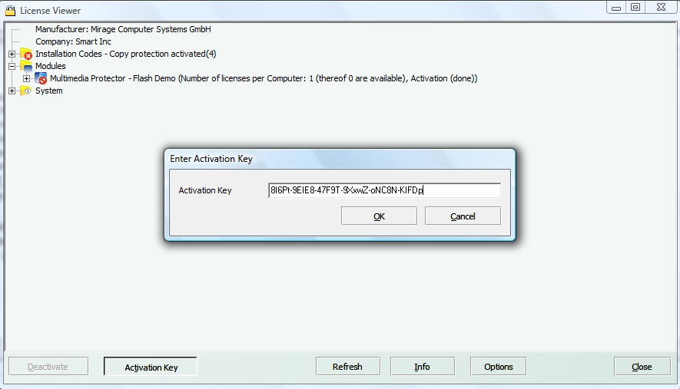680x389 pixels.
Task: Open the Options button
Action: [x=498, y=367]
